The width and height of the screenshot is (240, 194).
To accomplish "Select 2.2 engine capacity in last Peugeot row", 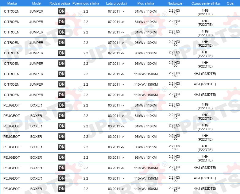I will 86,189.
